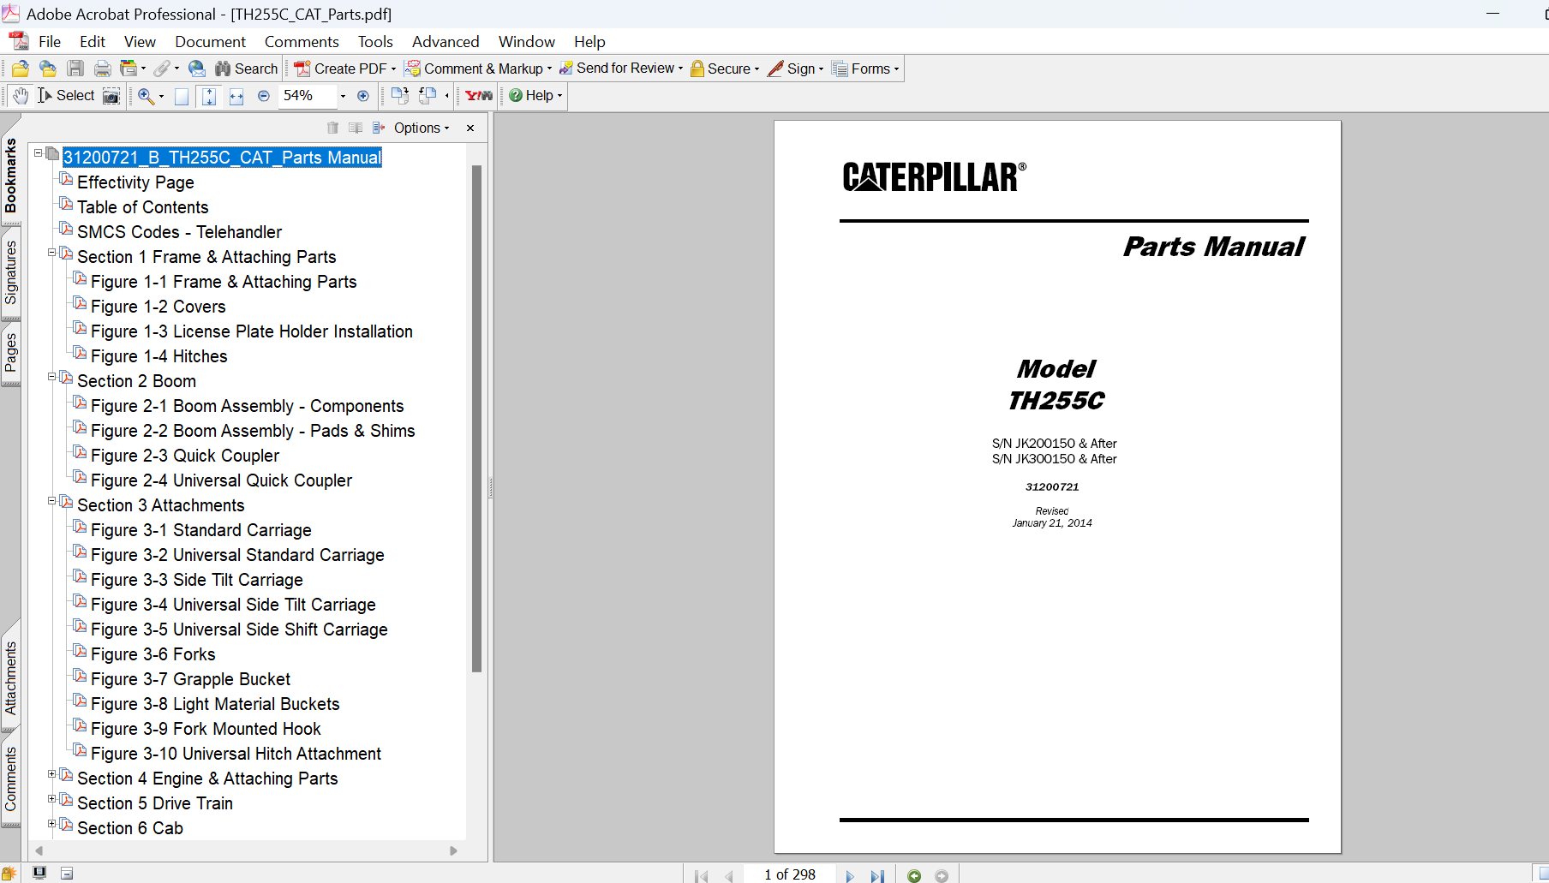Image resolution: width=1549 pixels, height=883 pixels.
Task: Rotate page counterclockwise
Action: pyautogui.click(x=428, y=96)
